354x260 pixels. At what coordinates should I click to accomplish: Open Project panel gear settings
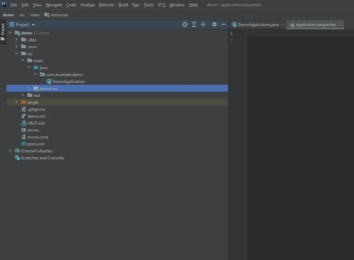(x=214, y=24)
